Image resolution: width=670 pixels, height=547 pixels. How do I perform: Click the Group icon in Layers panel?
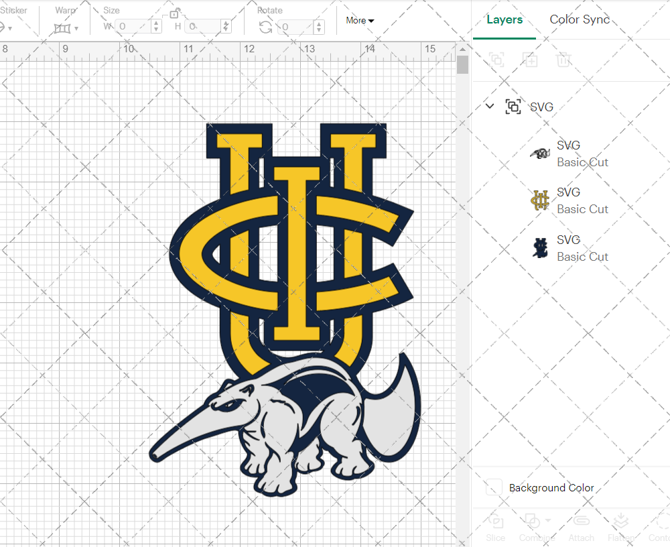(x=496, y=60)
